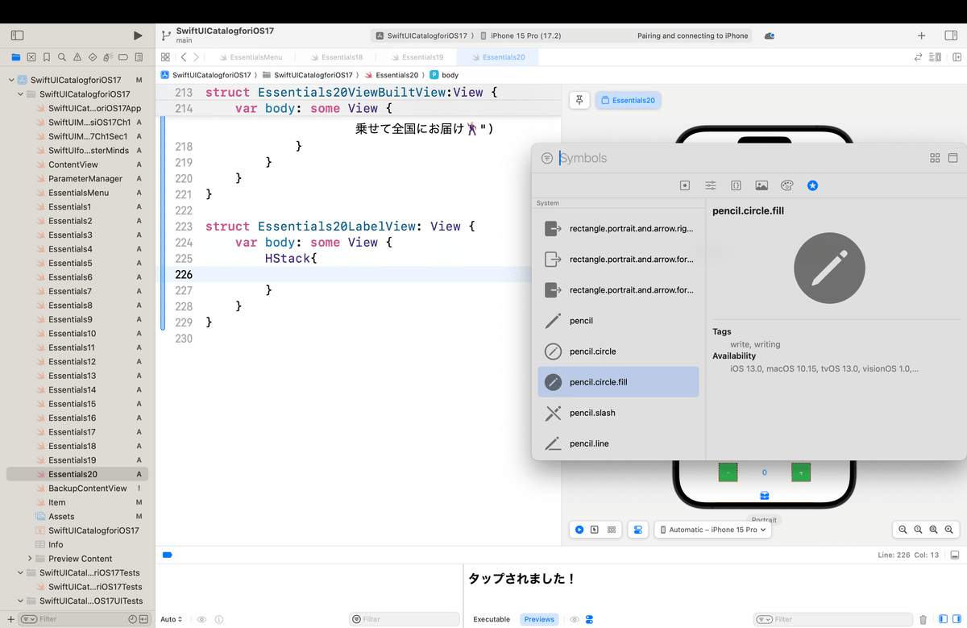
Task: Switch preview to selectable mode
Action: [595, 530]
